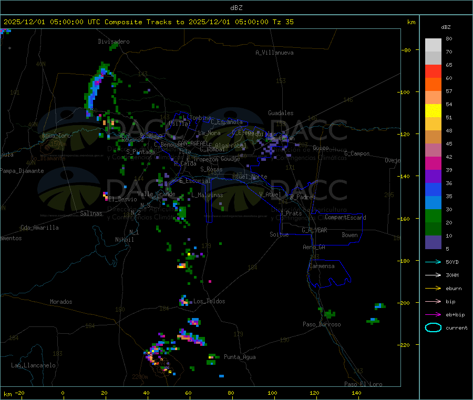Click the 'Aero_GA' map label
The width and height of the screenshot is (473, 400).
point(314,248)
